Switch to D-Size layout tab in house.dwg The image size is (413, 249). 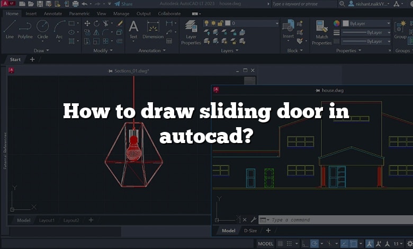(250, 230)
